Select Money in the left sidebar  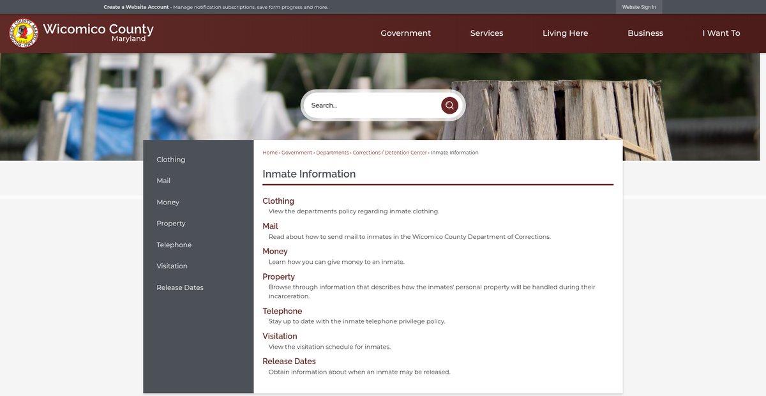[x=168, y=202]
